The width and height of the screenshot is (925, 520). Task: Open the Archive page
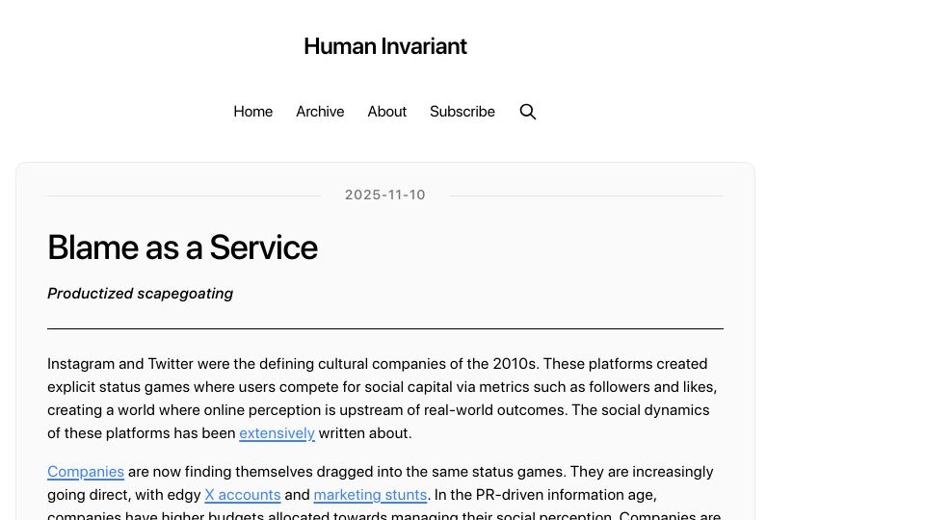click(320, 112)
